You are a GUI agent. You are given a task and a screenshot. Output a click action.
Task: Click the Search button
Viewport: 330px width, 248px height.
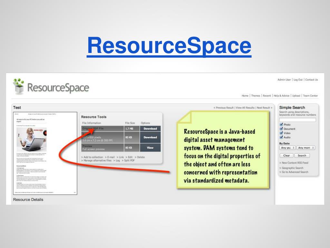click(x=302, y=155)
